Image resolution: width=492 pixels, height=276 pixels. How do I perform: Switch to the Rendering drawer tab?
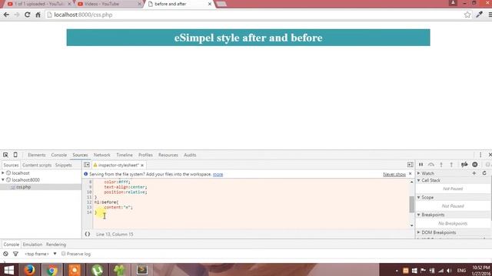[x=56, y=245]
